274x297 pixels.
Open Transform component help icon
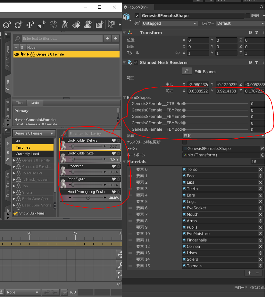click(250, 32)
